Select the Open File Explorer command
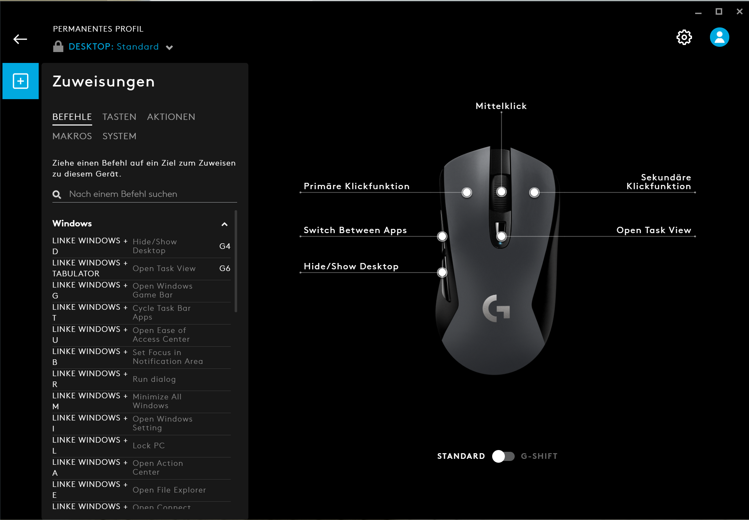The width and height of the screenshot is (749, 520). pos(141,490)
